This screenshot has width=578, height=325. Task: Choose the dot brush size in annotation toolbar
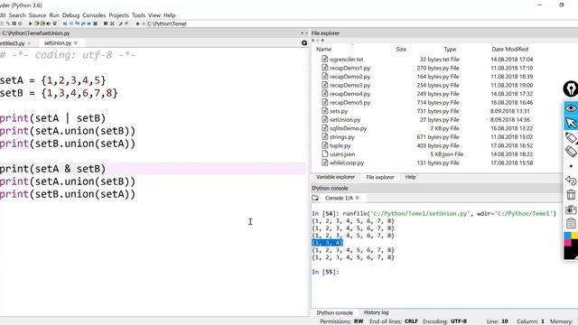point(571,166)
